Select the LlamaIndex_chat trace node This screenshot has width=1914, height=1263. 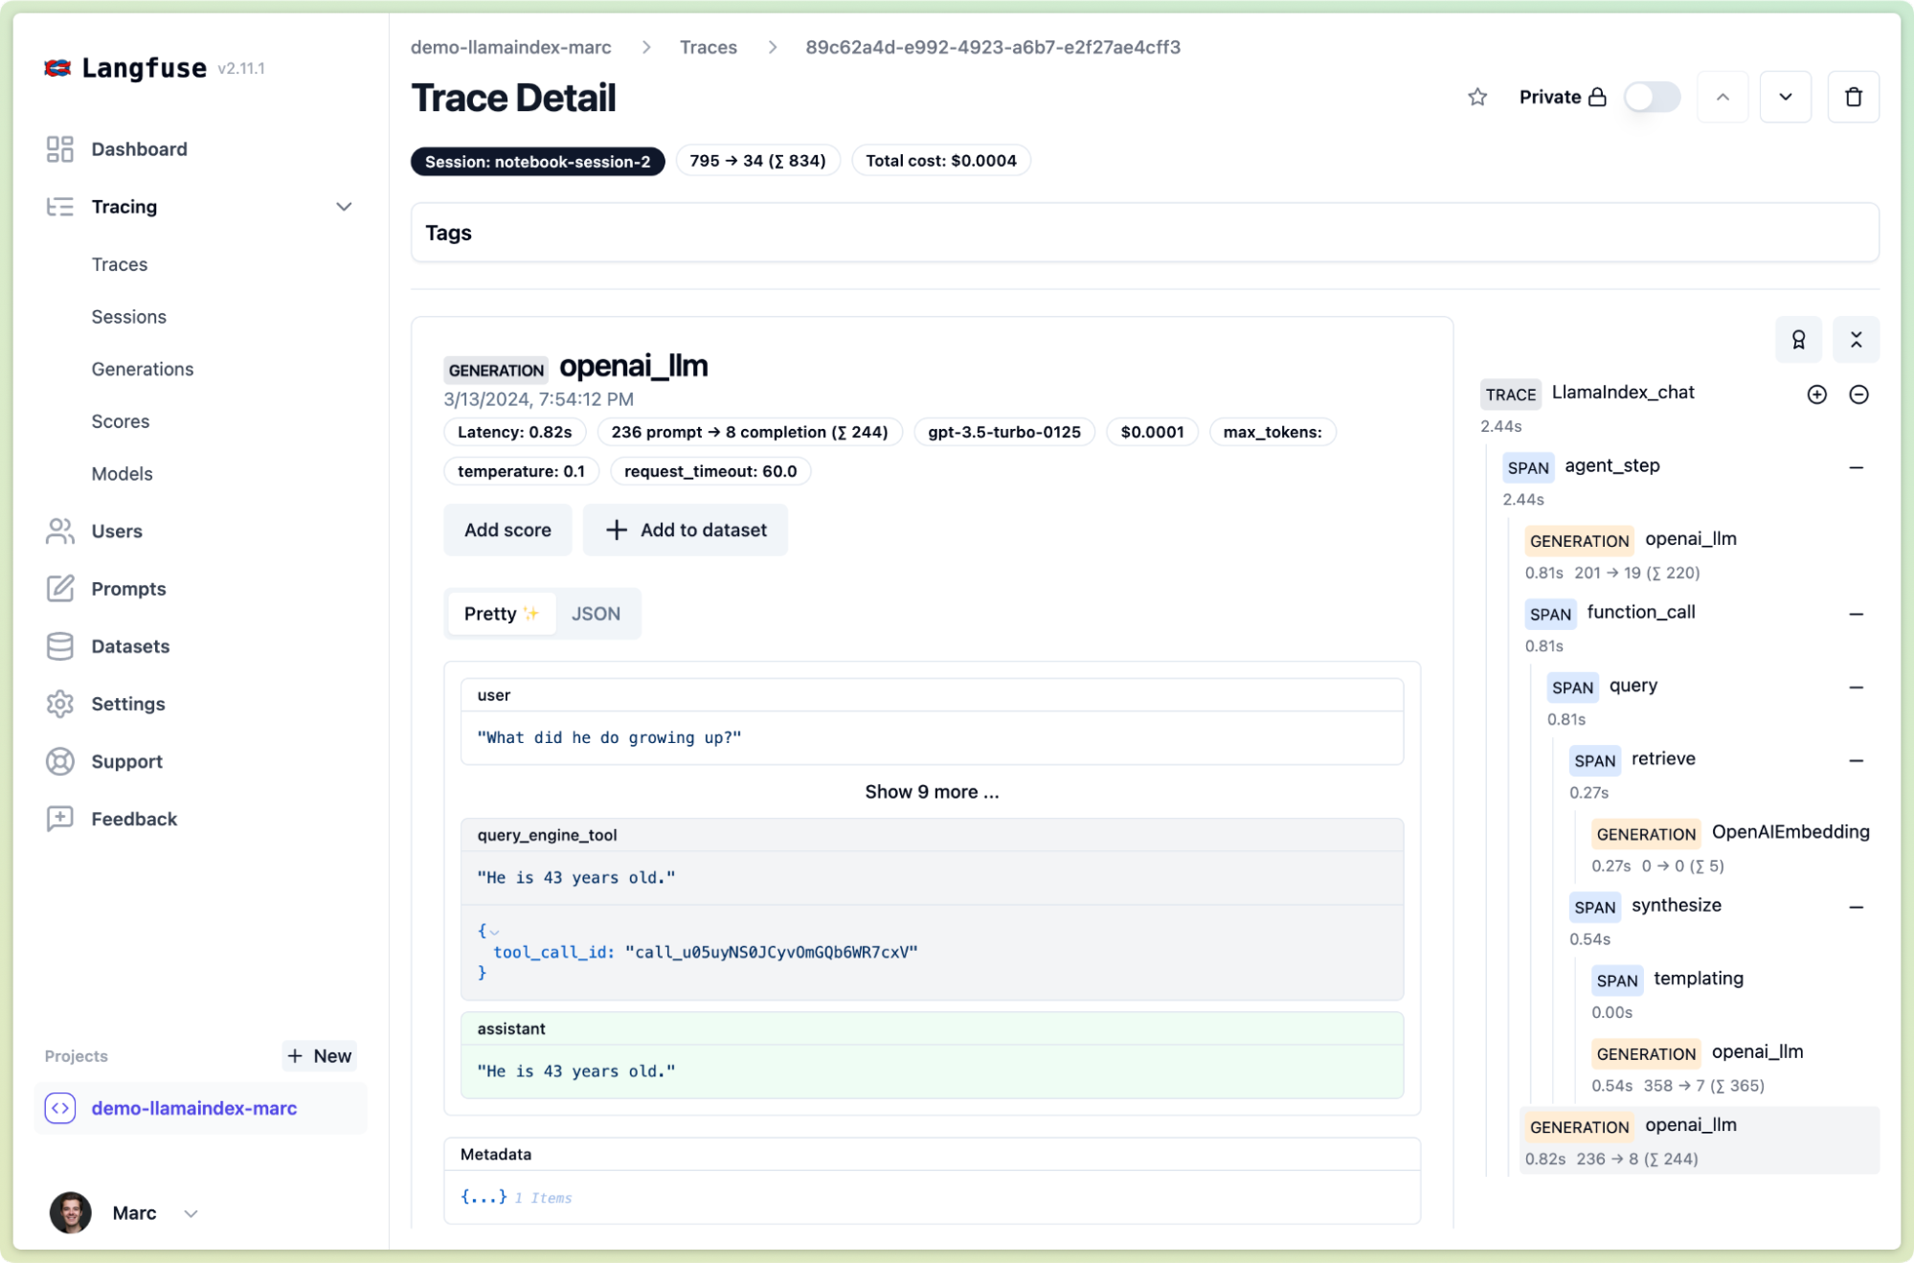coord(1623,393)
